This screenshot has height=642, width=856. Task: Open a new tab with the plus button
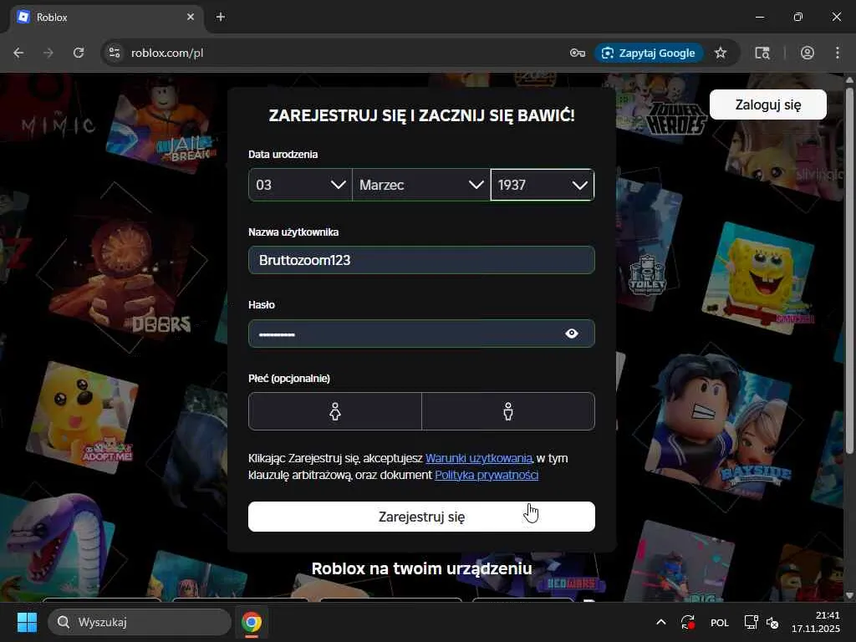pos(221,17)
